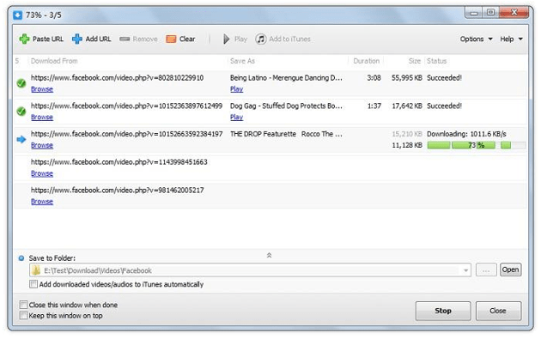Click the blue Add URL plus icon
Image resolution: width=541 pixels, height=339 pixels.
77,39
